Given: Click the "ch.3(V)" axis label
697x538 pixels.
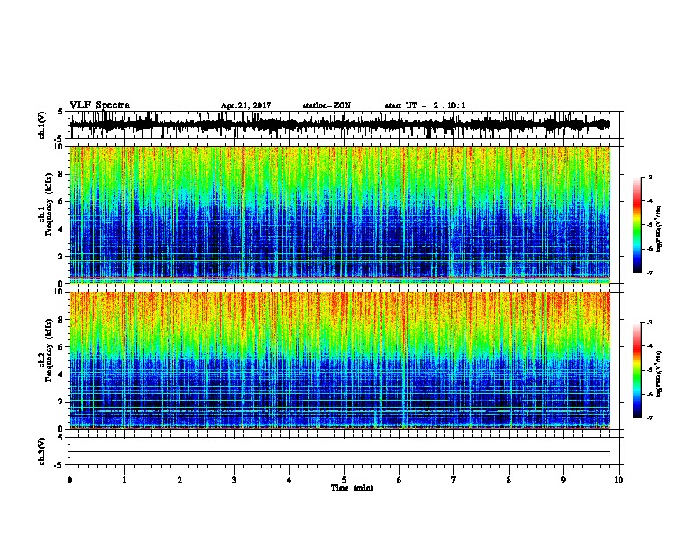Looking at the screenshot, I should pyautogui.click(x=42, y=452).
